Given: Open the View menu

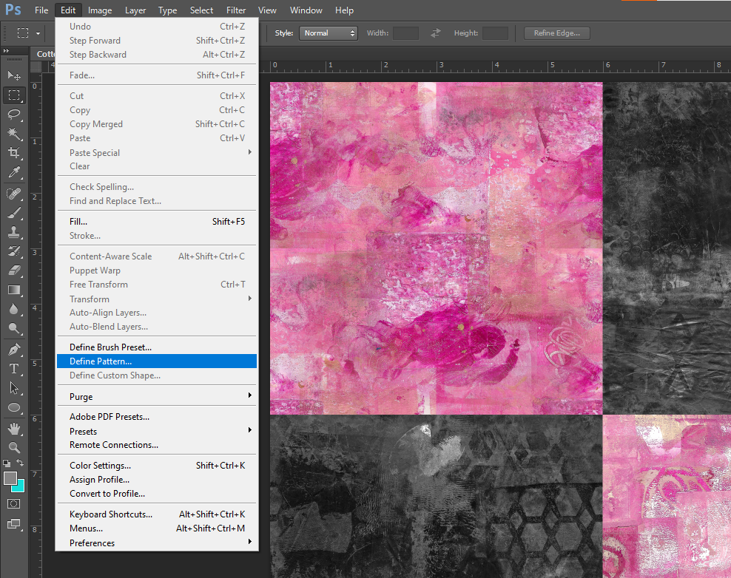Looking at the screenshot, I should click(267, 10).
